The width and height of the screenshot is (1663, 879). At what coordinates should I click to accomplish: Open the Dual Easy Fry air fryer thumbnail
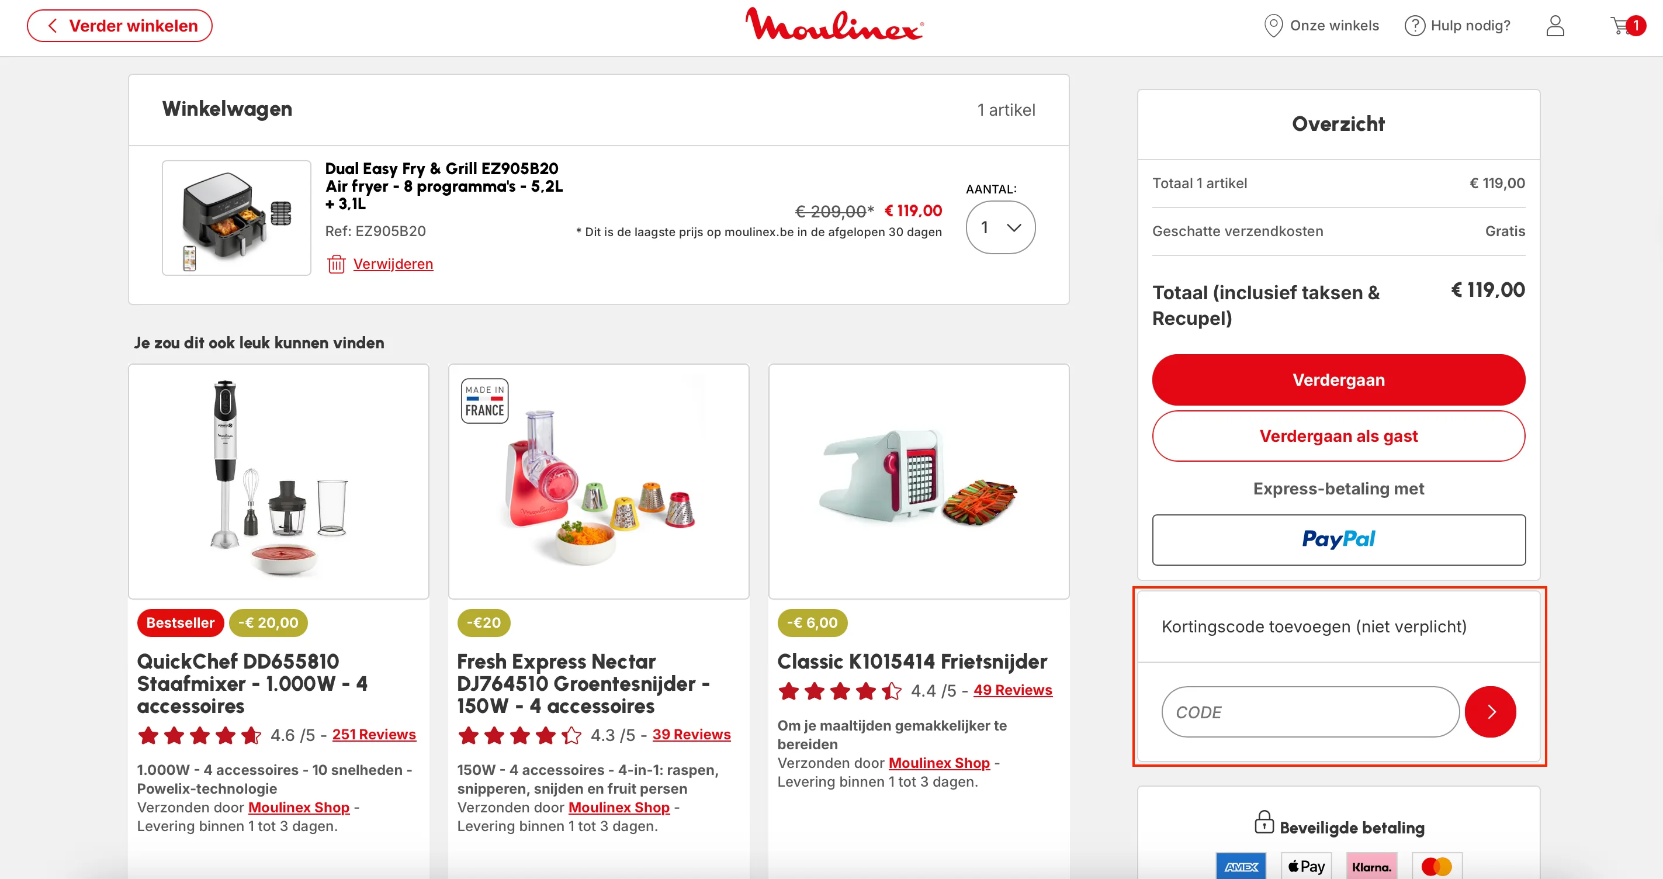point(236,217)
